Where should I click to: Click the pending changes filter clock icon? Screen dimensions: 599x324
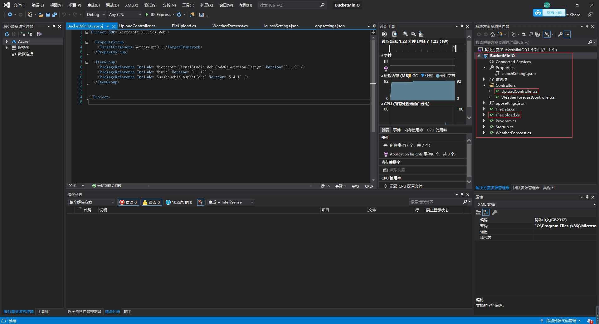click(x=514, y=34)
